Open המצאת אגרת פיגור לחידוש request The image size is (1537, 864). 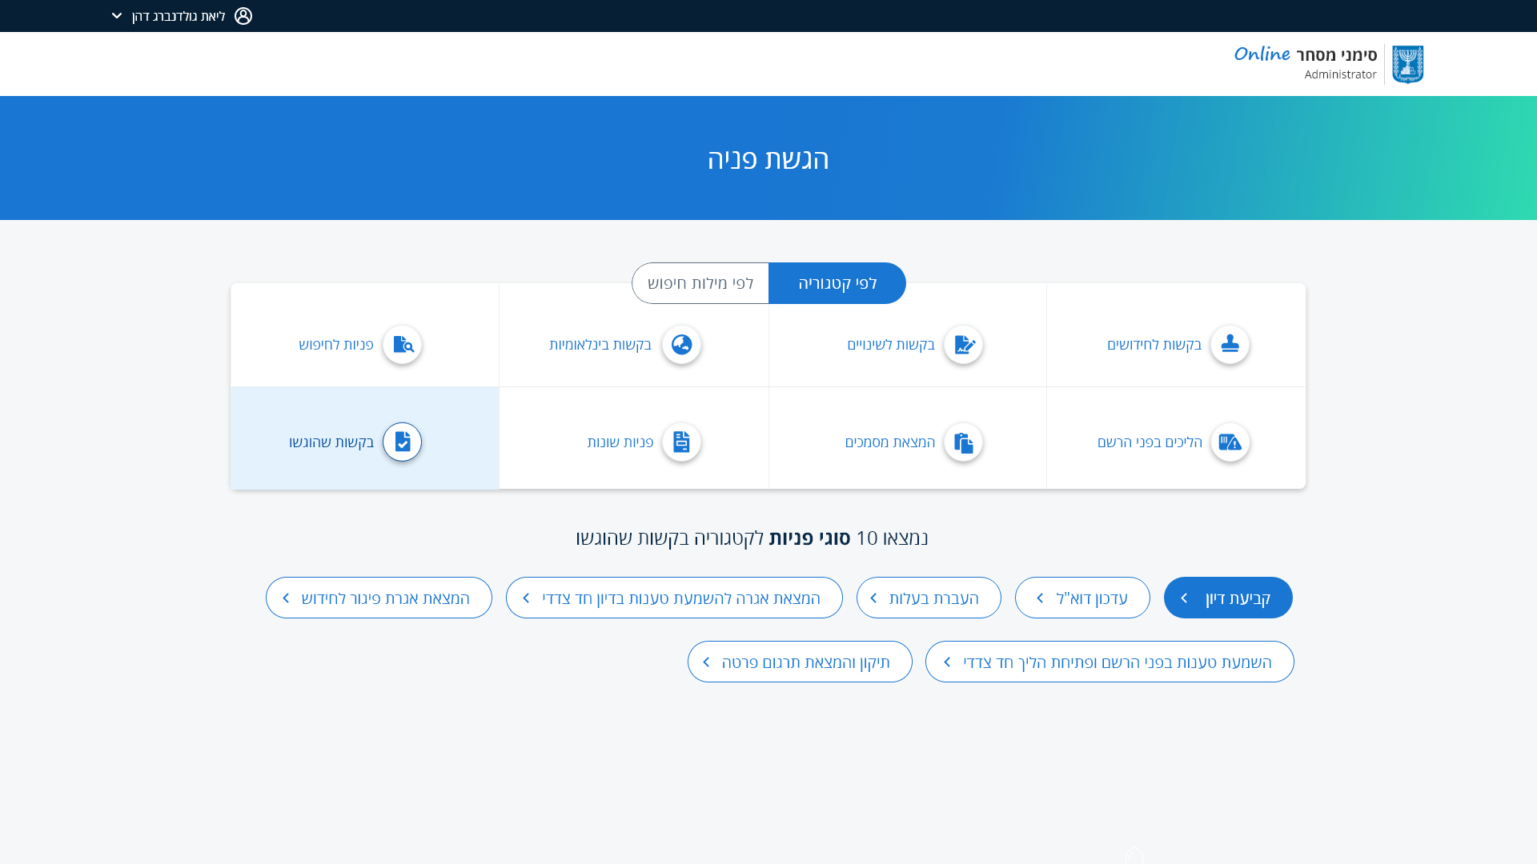(x=379, y=598)
